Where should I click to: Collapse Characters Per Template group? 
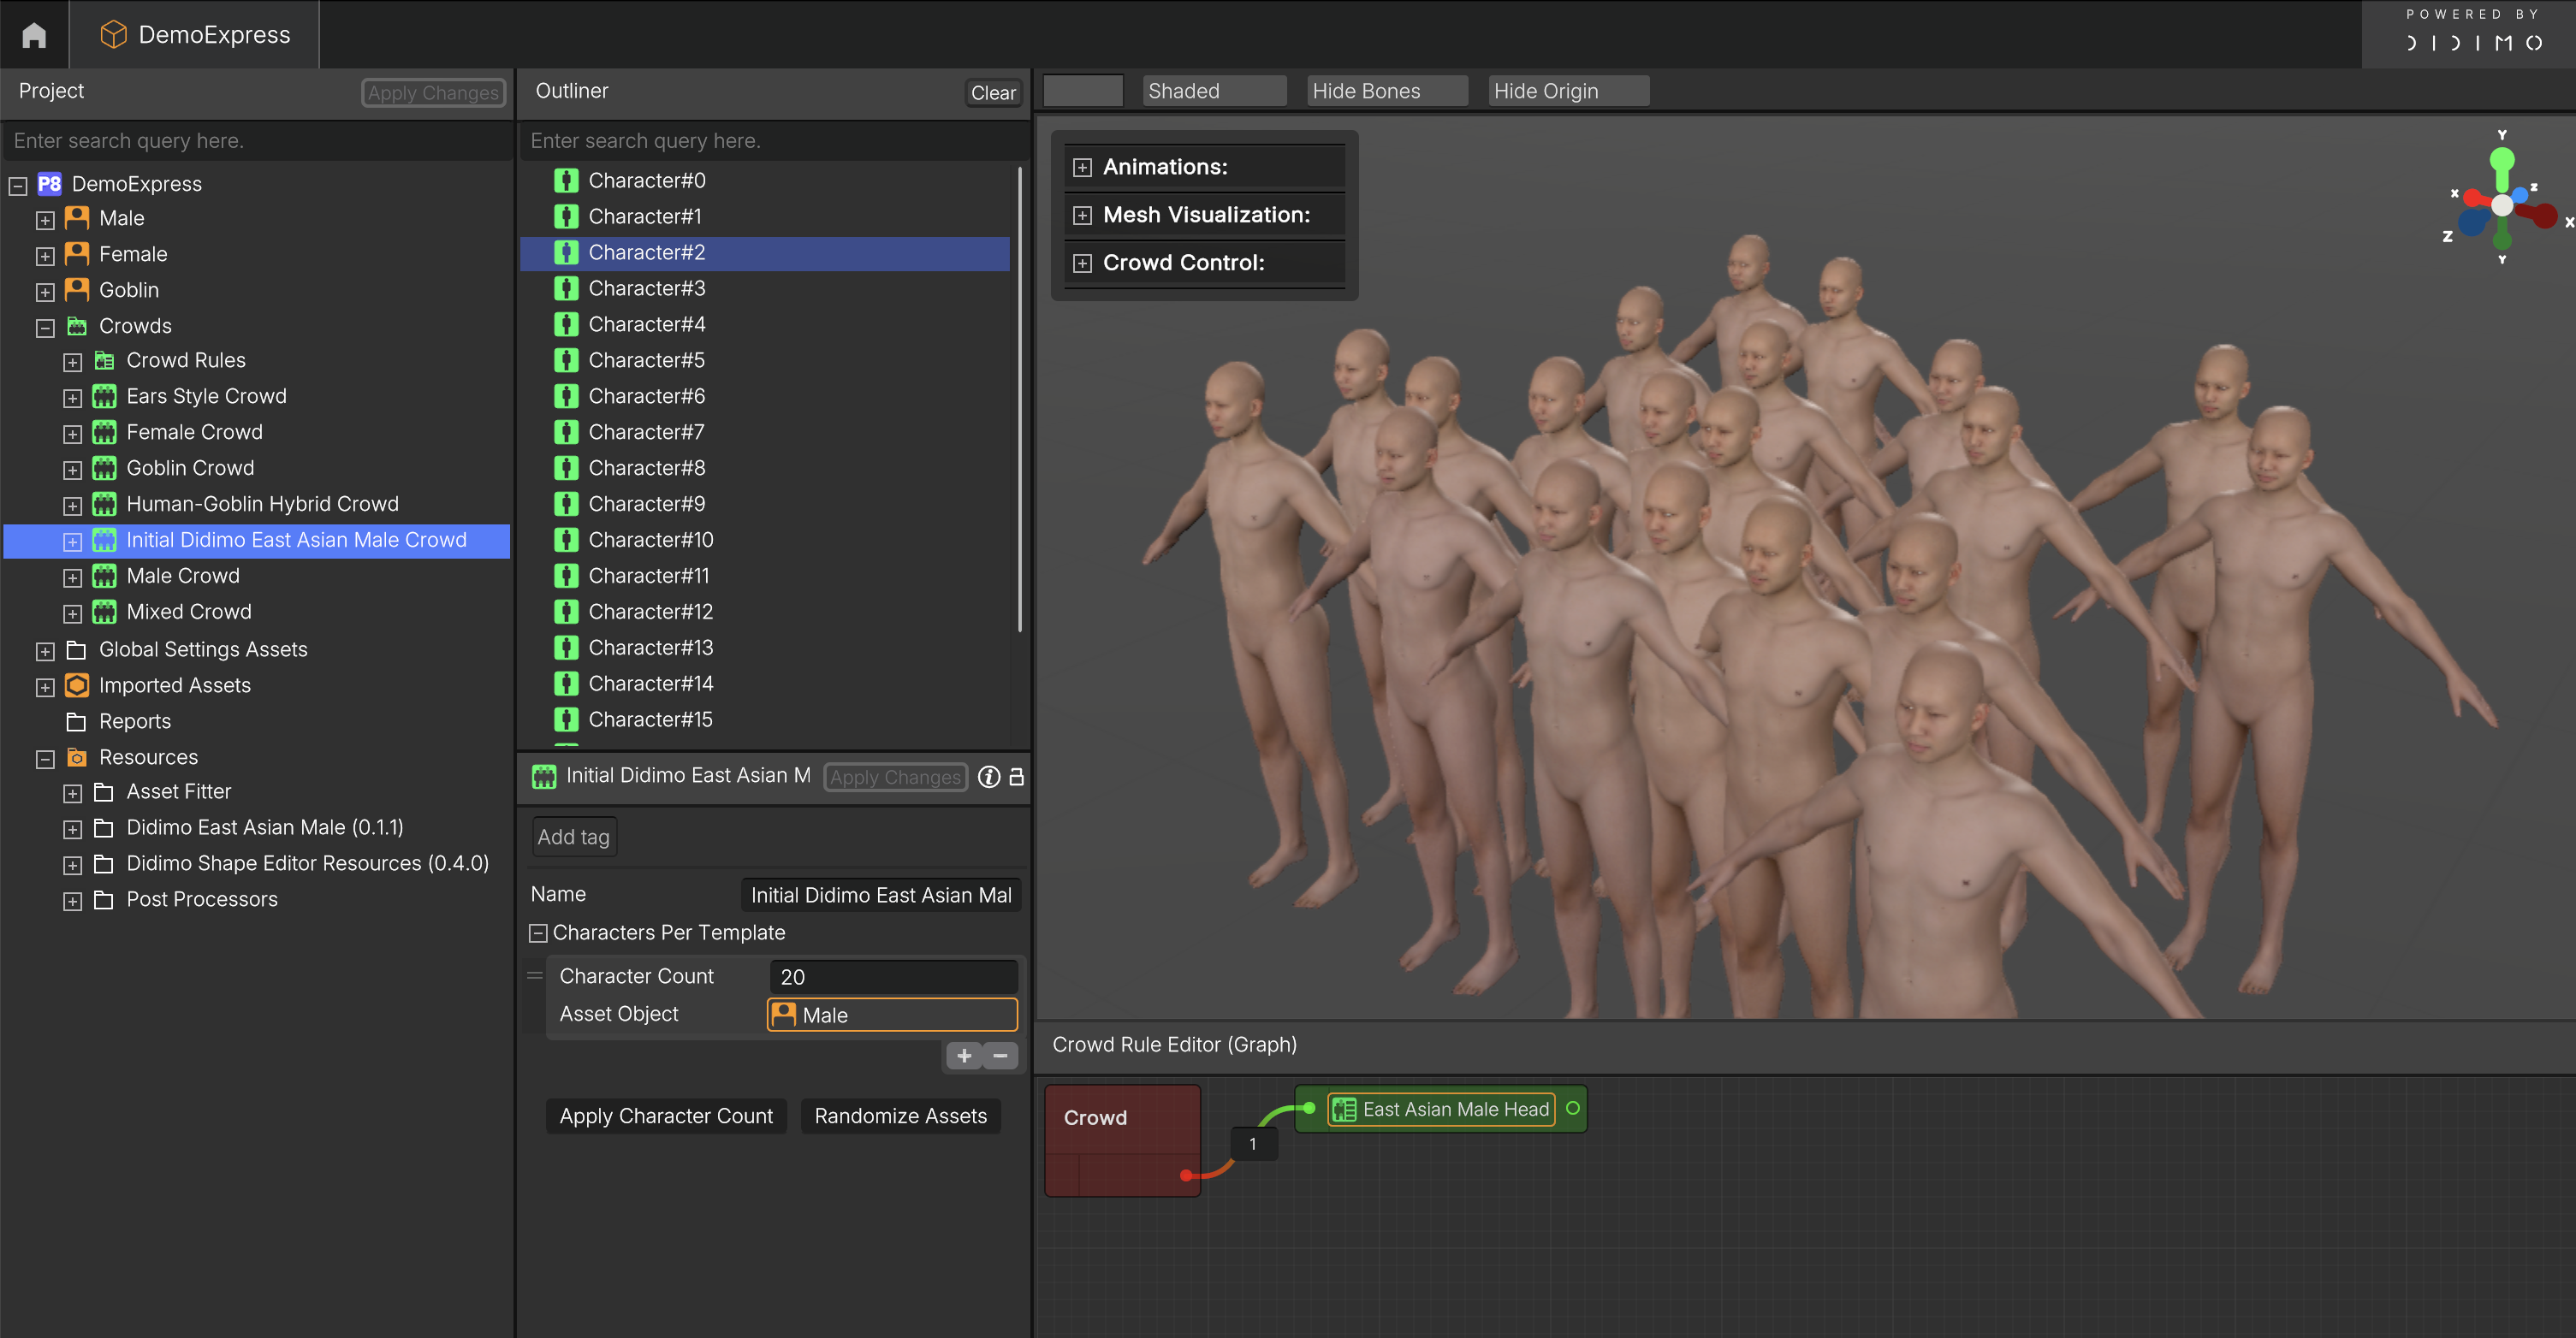pos(538,932)
